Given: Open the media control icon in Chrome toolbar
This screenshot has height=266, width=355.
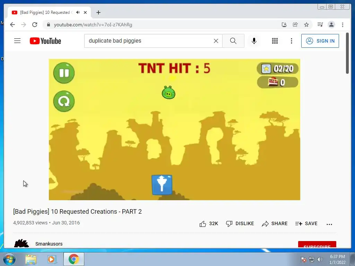Looking at the screenshot, I should (x=320, y=25).
